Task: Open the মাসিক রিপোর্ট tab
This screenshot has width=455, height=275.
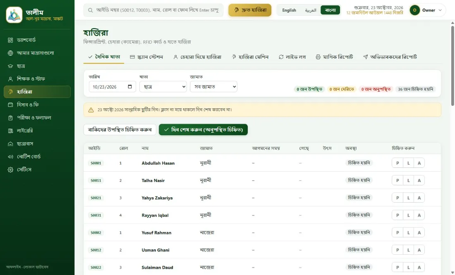Action: 334,57
